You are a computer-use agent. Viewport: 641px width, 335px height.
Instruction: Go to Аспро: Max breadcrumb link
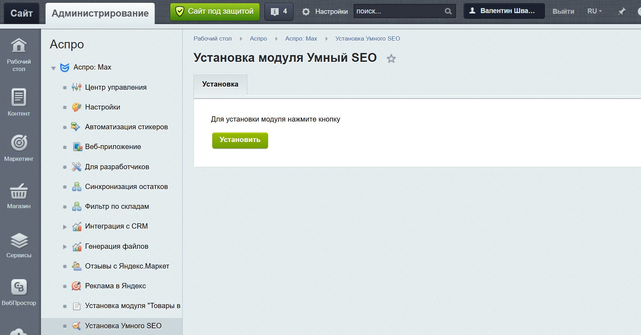coord(301,39)
